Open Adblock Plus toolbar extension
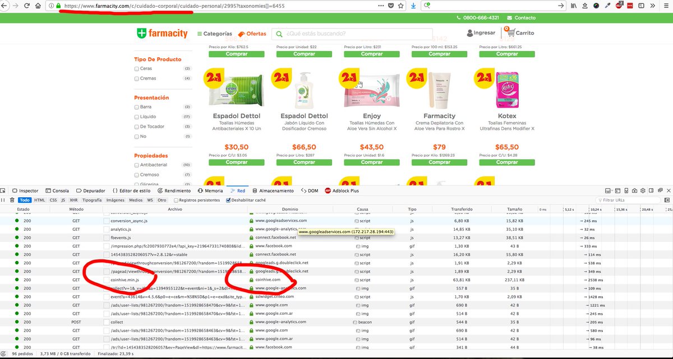The image size is (673, 359). click(620, 6)
